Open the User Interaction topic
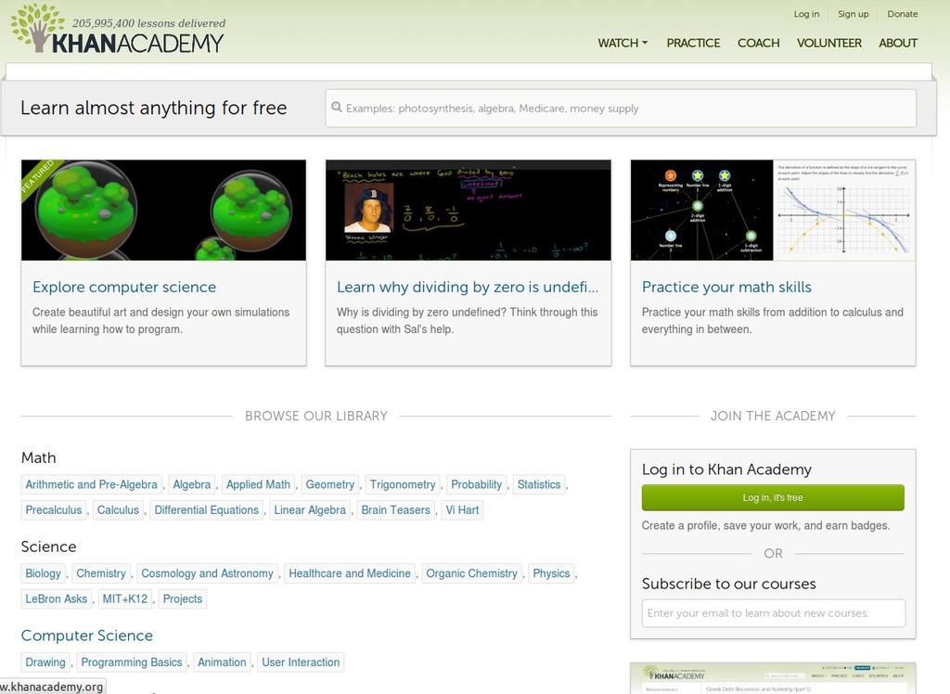 tap(301, 662)
